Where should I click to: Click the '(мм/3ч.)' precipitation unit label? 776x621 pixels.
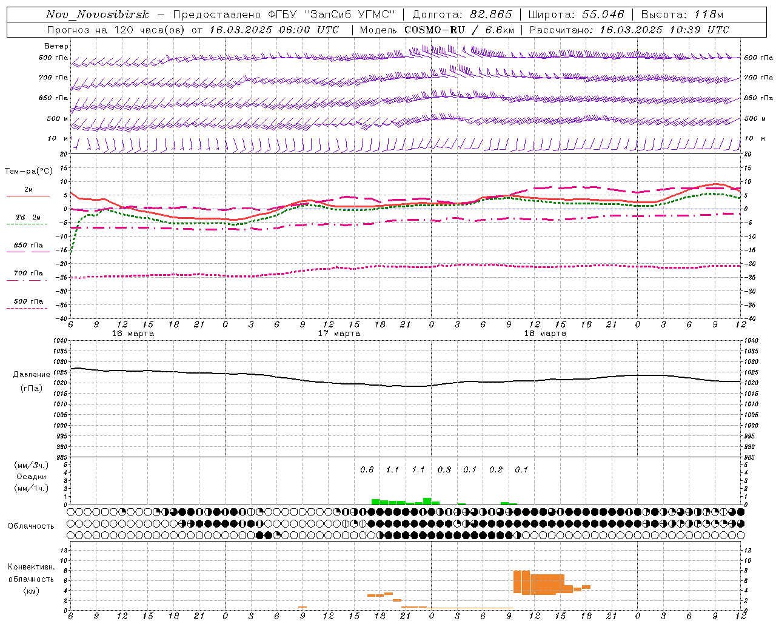[32, 465]
